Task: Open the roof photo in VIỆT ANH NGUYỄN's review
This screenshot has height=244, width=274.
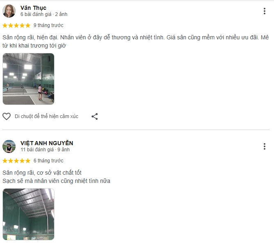Action: 29,214
